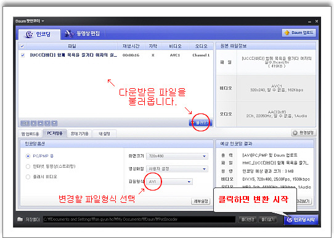Move file to top with the top arrow icon
334x238 pixels.
34,123
